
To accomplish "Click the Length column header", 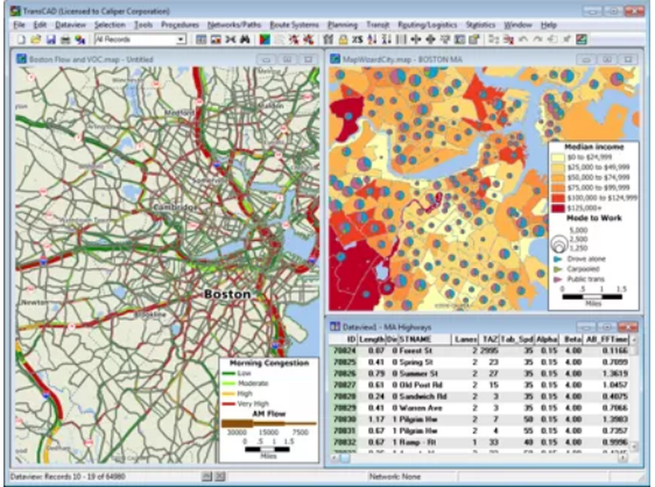I will [x=371, y=340].
